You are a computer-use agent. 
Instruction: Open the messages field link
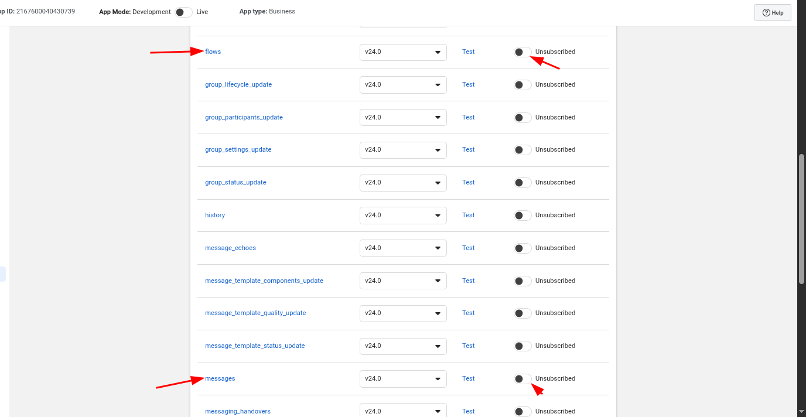(220, 379)
